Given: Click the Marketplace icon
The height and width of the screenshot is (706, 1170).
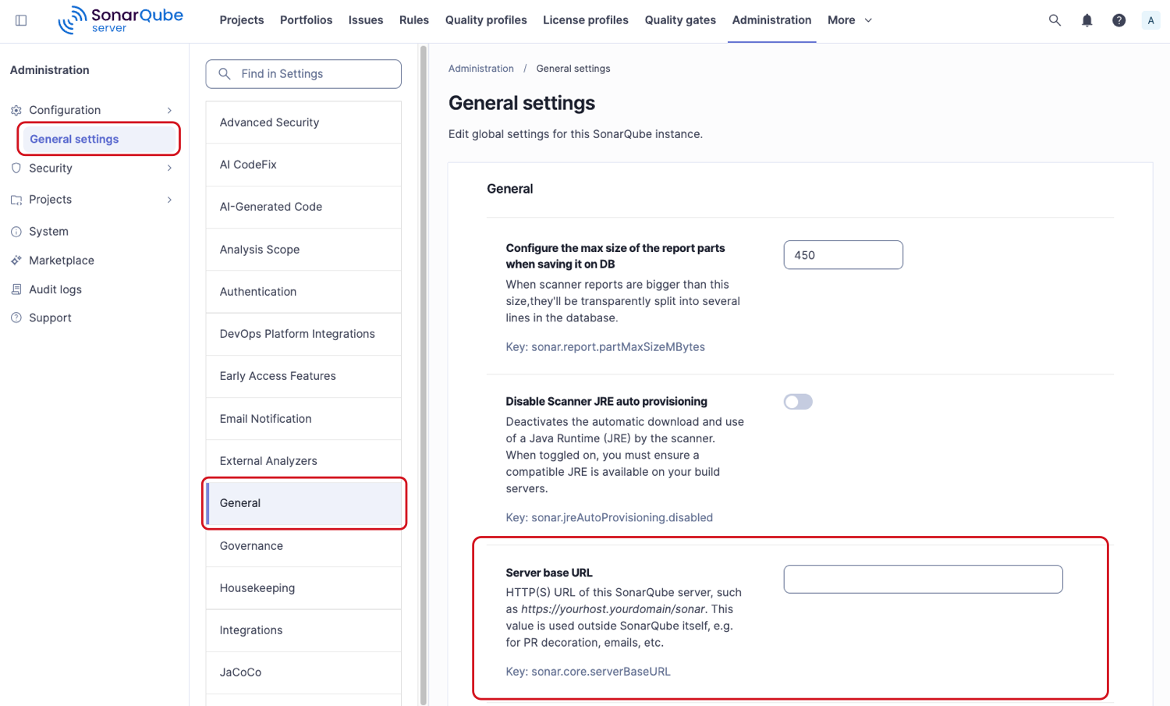Looking at the screenshot, I should point(16,261).
